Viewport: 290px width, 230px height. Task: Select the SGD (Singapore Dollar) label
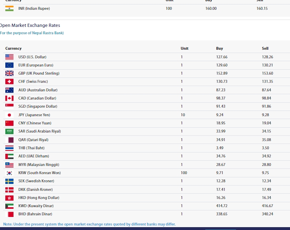point(38,106)
